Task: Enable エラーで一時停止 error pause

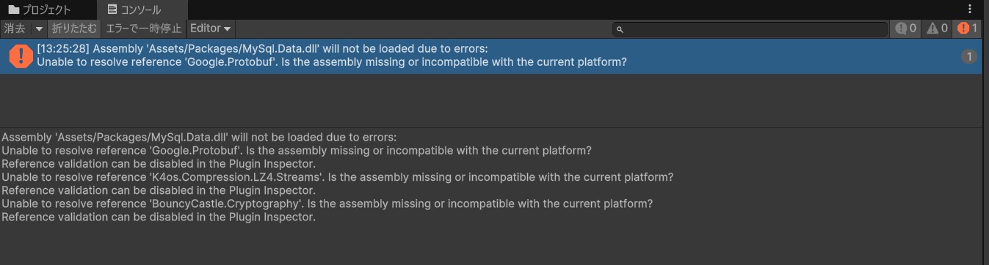Action: [x=143, y=29]
